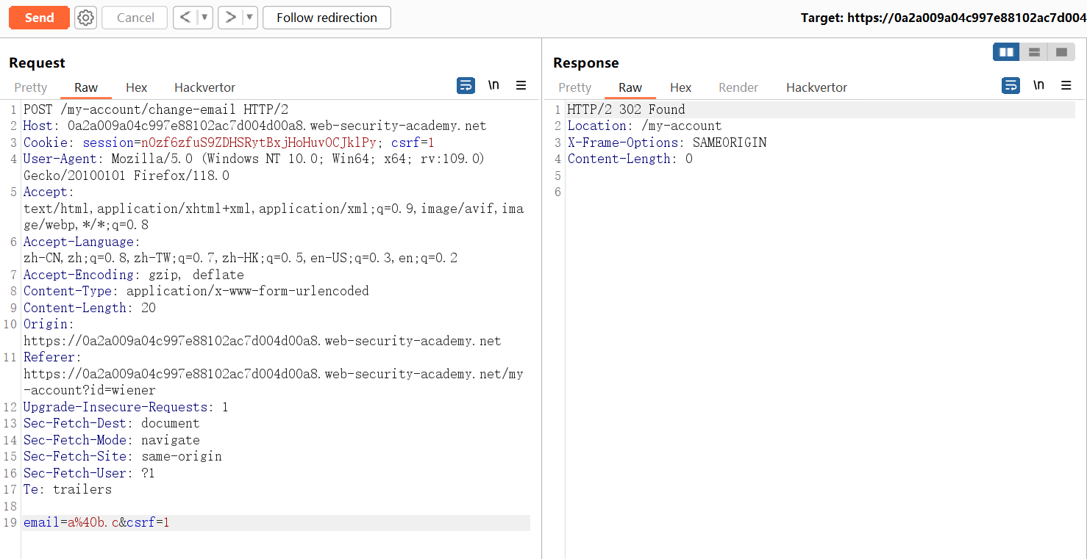The height and width of the screenshot is (559, 1087).
Task: Switch to combined tabbed layout view
Action: click(x=1061, y=52)
